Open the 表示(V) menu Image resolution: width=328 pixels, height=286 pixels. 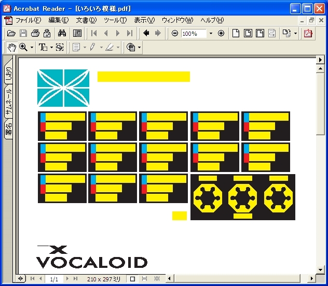(144, 20)
